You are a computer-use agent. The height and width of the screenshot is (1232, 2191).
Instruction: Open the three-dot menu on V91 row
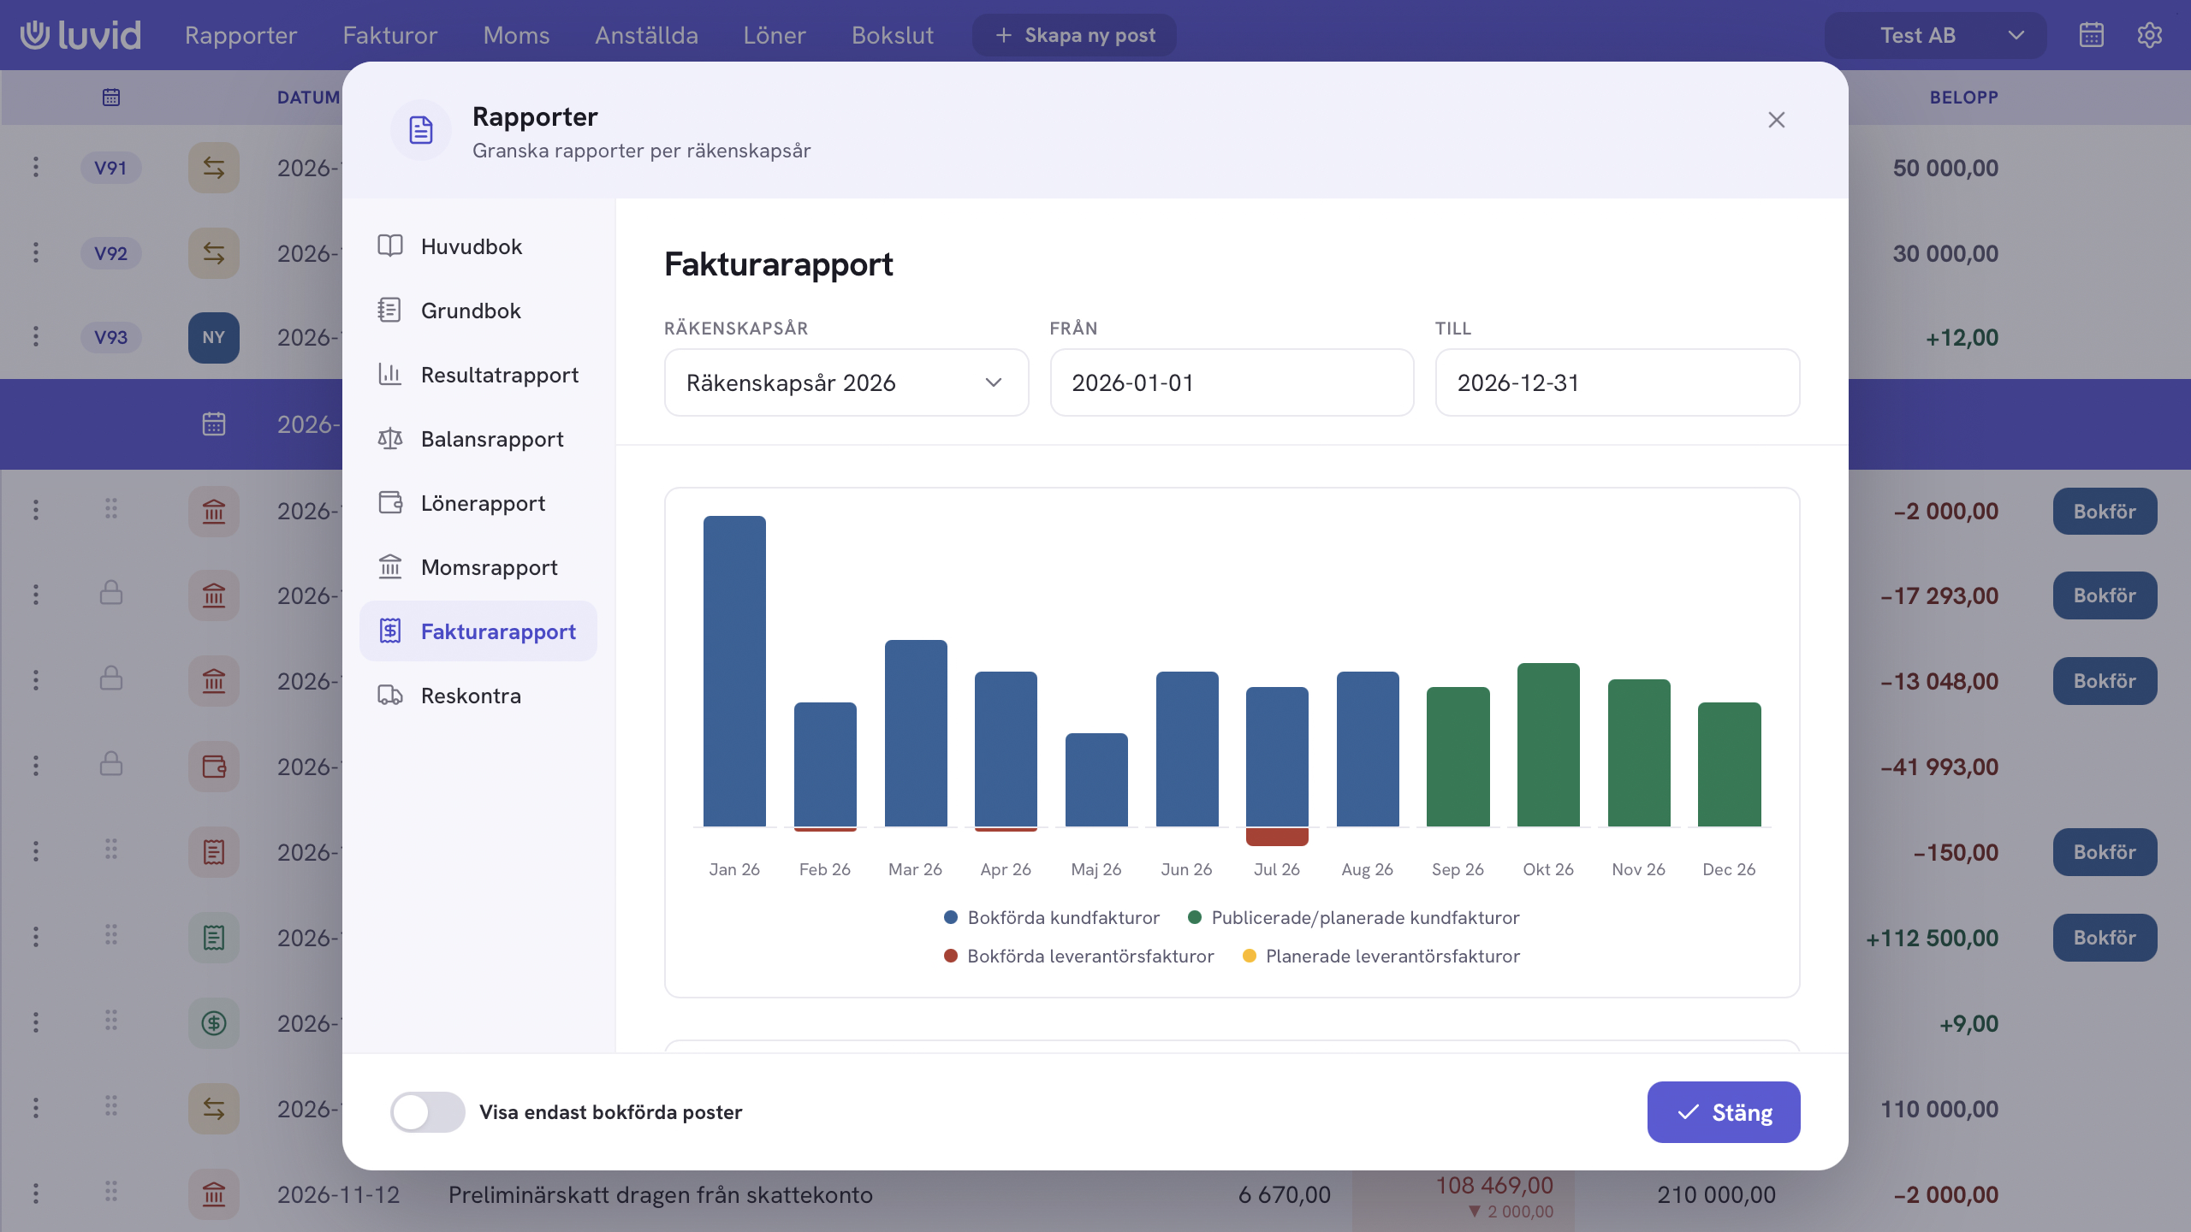(36, 168)
